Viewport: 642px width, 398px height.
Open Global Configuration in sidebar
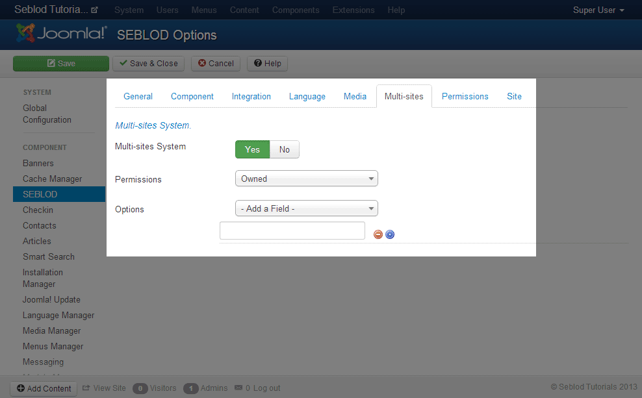(47, 114)
